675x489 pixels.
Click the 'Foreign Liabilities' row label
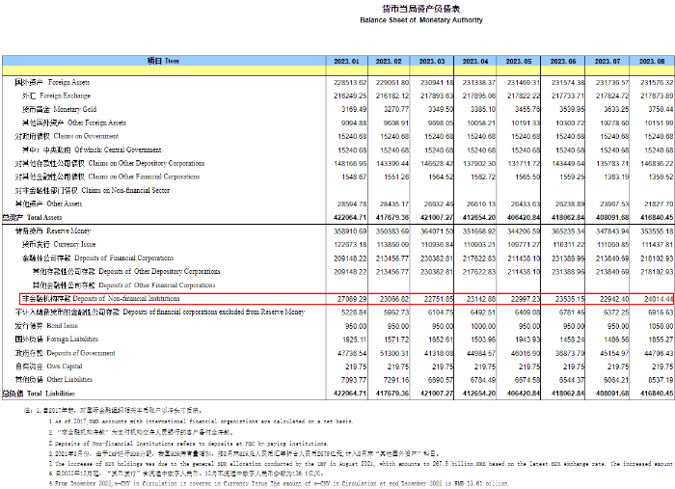coord(72,340)
